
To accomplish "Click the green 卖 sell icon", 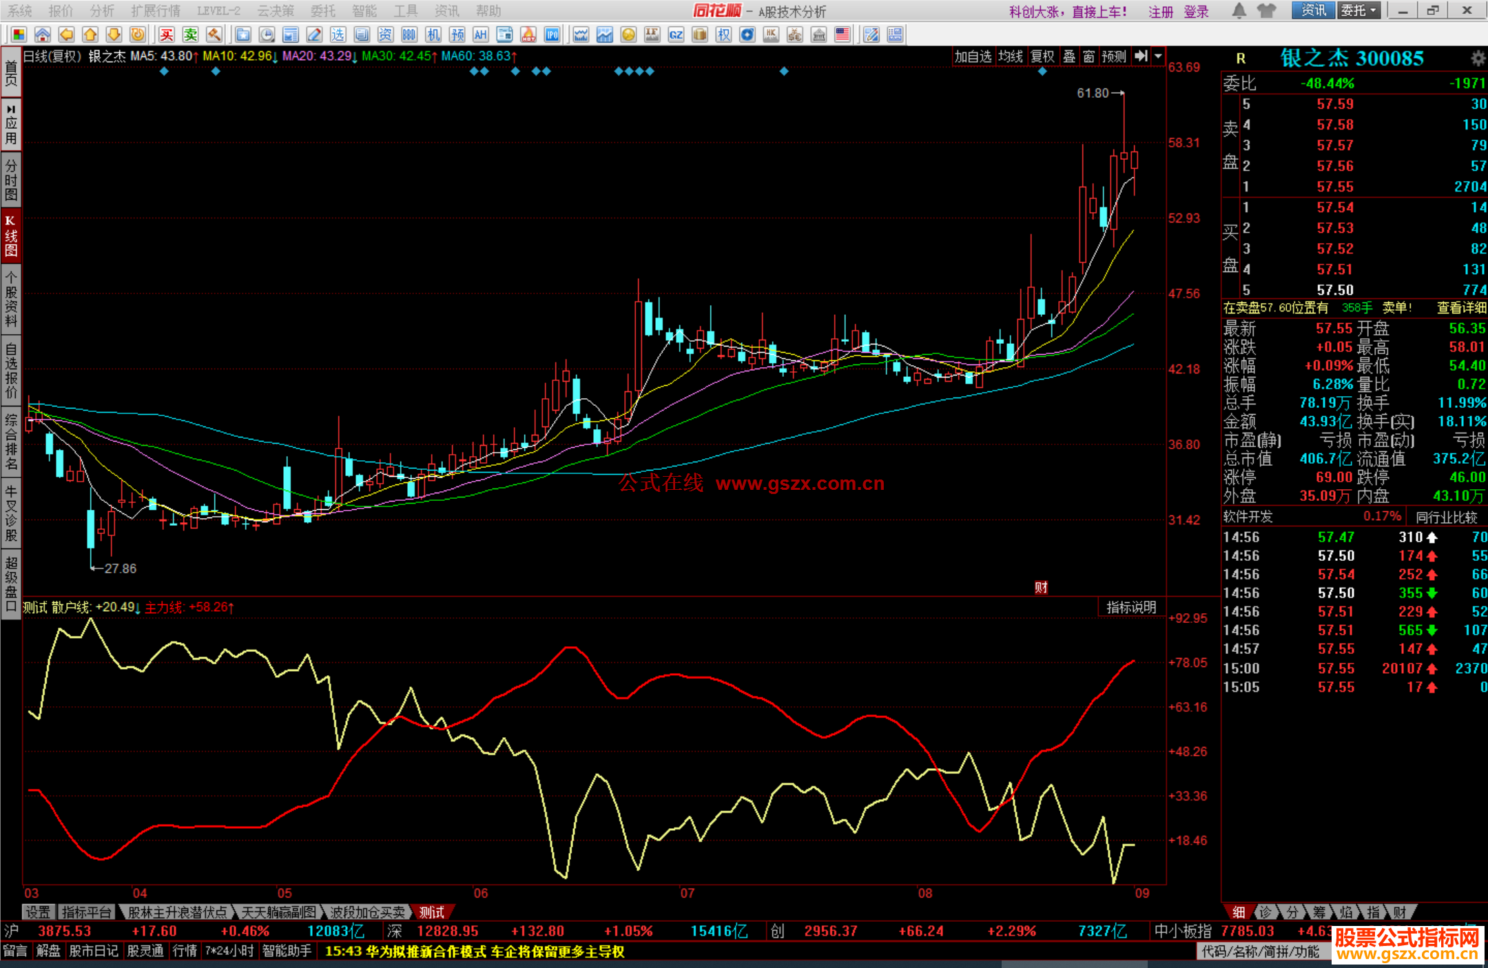I will click(x=190, y=34).
